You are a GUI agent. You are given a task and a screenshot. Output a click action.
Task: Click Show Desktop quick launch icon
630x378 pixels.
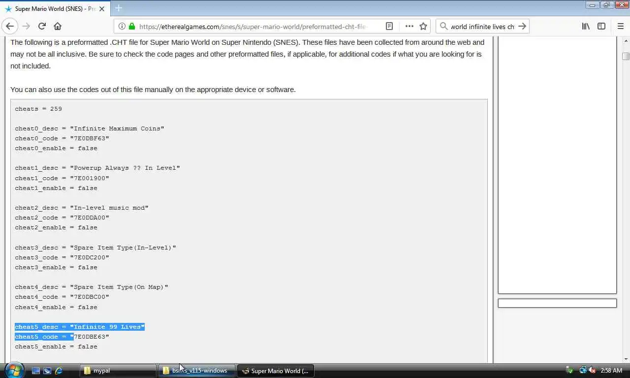pyautogui.click(x=36, y=371)
